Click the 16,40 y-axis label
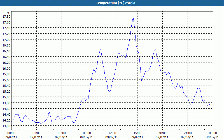The height and width of the screenshot is (140, 224). click(6, 57)
